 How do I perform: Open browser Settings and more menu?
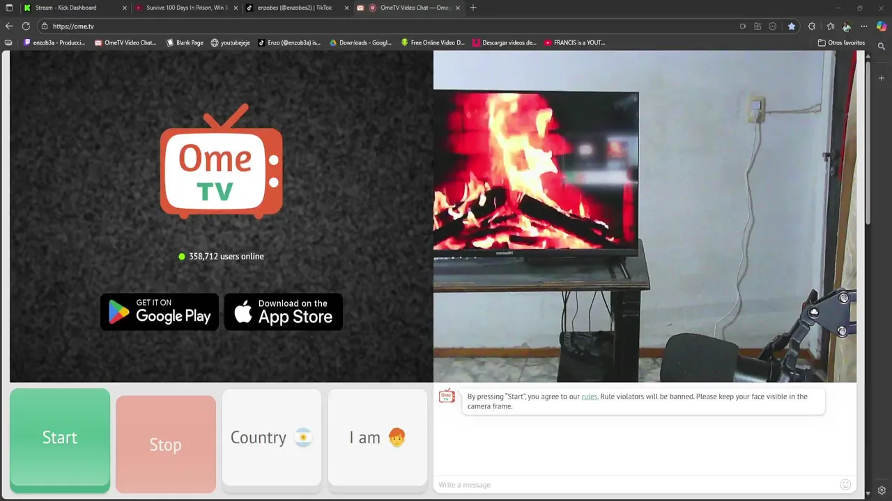point(864,26)
